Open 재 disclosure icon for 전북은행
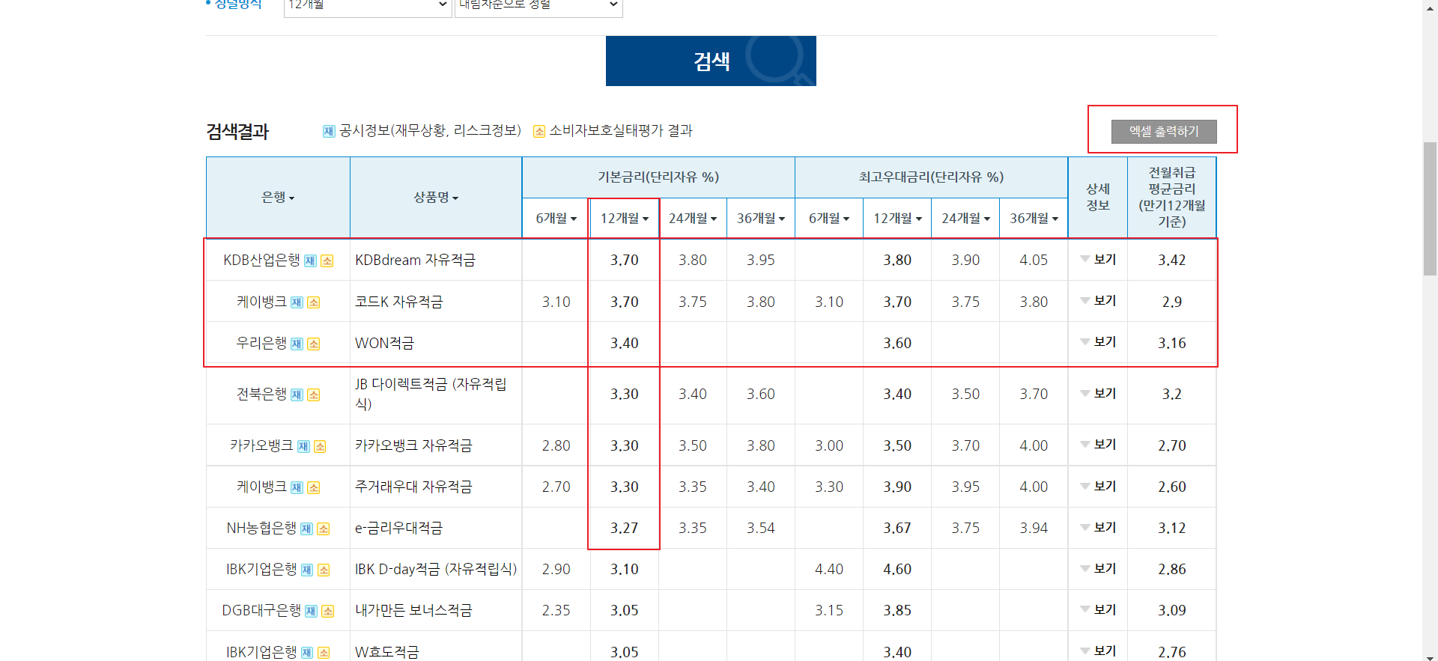 (x=297, y=395)
